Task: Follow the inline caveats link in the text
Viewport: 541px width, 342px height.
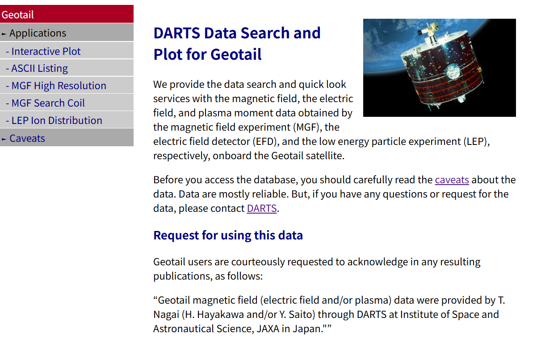Action: click(x=452, y=180)
